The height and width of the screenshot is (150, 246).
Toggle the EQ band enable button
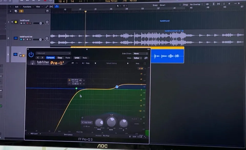(x=82, y=118)
